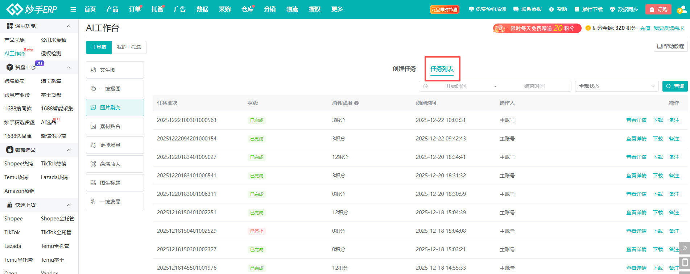This screenshot has width=690, height=274.
Task: Click the 查询 search button
Action: pyautogui.click(x=675, y=86)
